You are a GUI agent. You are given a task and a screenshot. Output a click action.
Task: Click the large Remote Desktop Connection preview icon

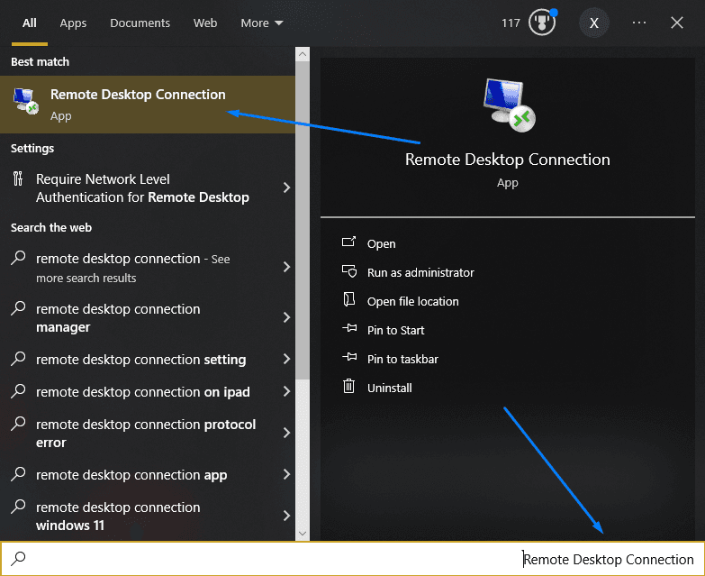click(509, 105)
